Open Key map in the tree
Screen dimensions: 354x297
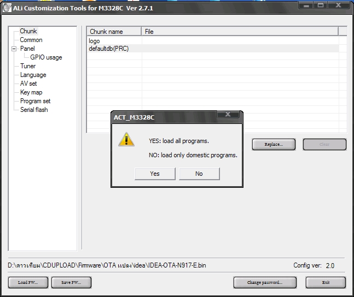(x=31, y=92)
